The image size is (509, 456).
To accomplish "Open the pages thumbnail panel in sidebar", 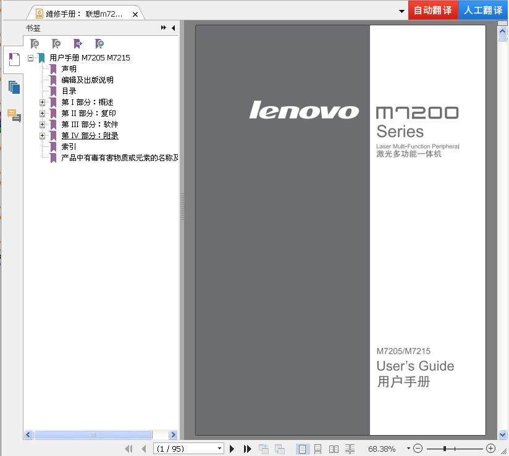I will (x=14, y=87).
